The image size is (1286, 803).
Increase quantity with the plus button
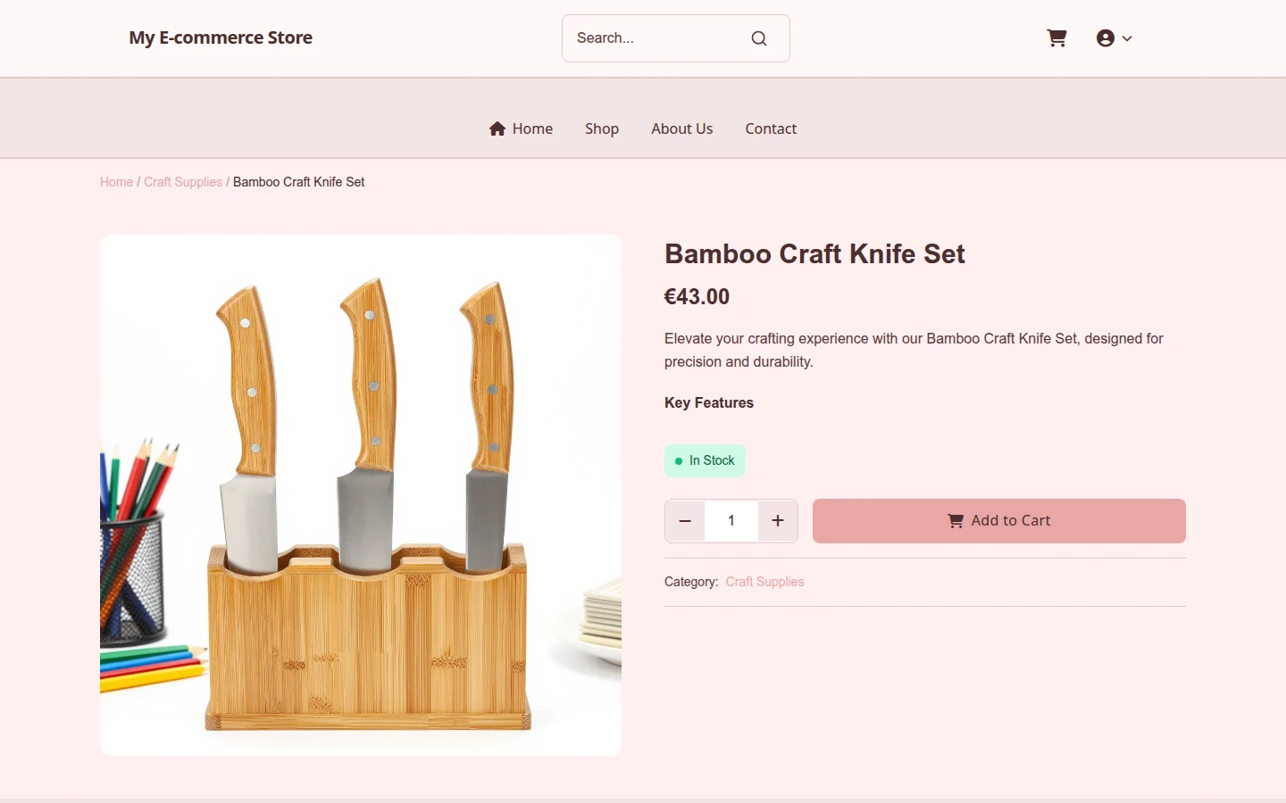click(778, 521)
